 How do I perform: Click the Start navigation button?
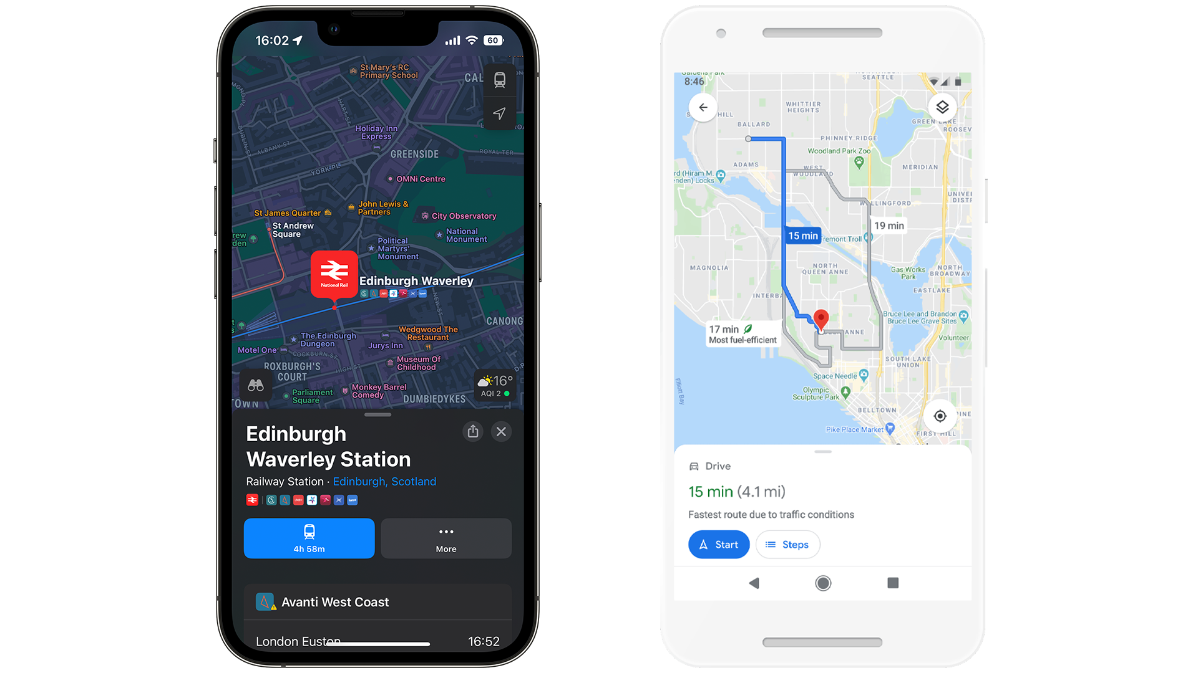pyautogui.click(x=718, y=544)
